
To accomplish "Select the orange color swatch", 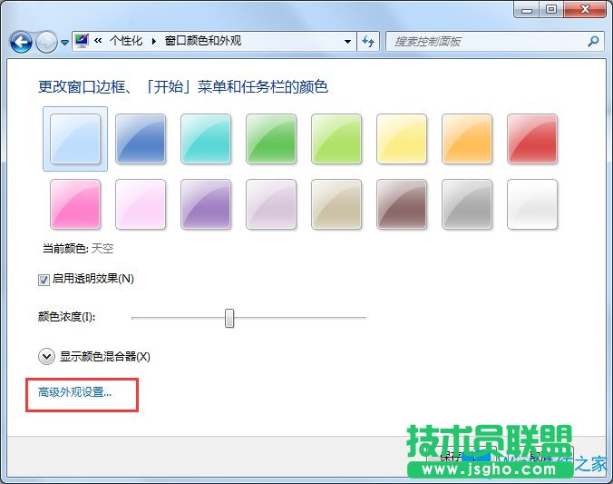I will pos(467,139).
